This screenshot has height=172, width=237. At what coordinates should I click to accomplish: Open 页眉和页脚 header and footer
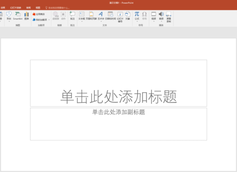pos(91,16)
